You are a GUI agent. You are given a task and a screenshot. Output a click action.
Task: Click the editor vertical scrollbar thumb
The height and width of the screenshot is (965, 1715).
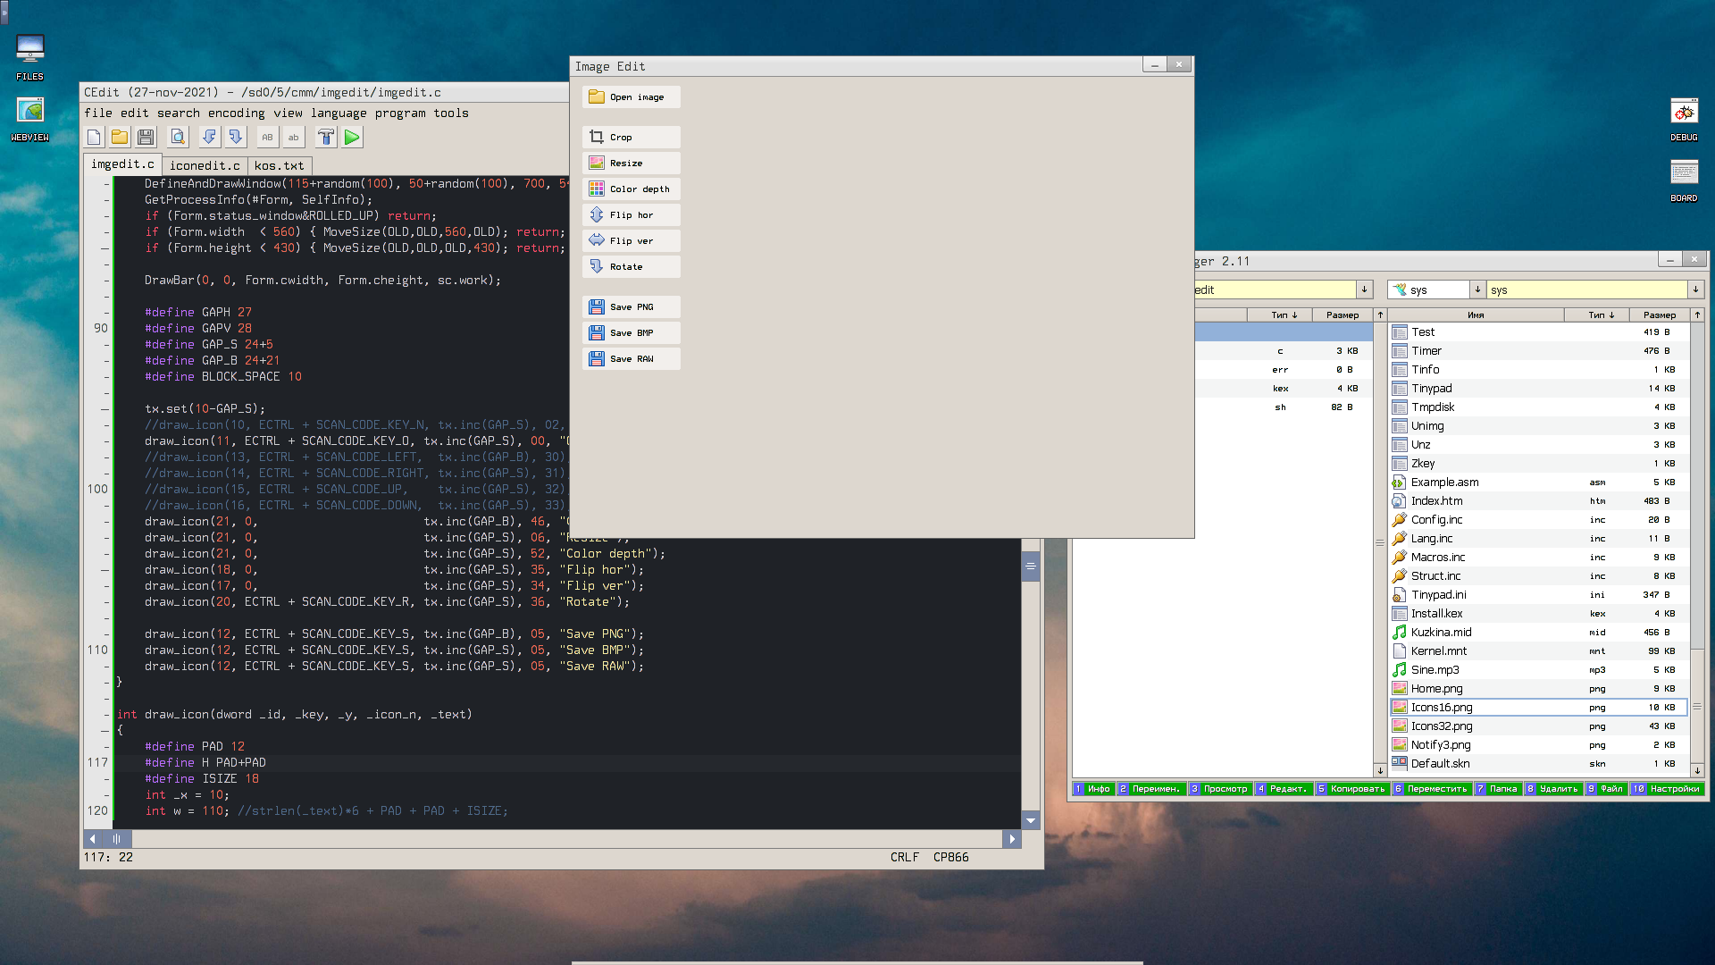[1030, 566]
